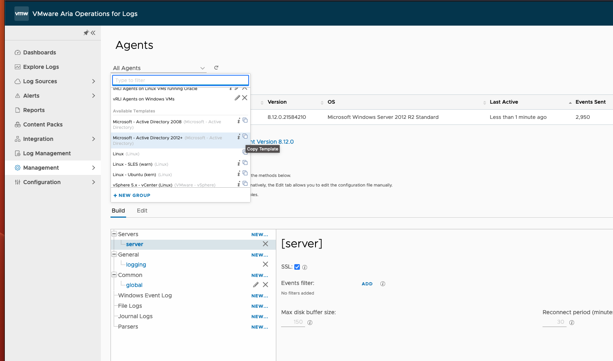Click the NEW GROUP link
613x361 pixels.
tap(132, 195)
